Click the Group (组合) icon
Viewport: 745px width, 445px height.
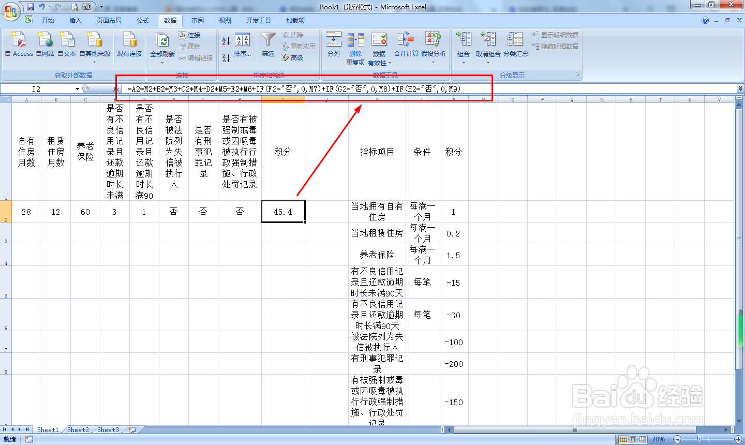point(464,39)
